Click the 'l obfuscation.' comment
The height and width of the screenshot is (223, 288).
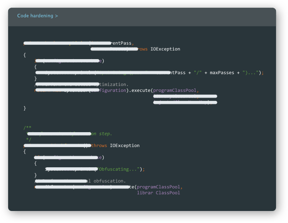[107, 181]
